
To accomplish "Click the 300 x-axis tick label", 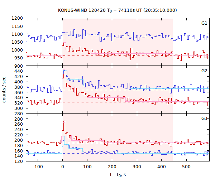I will coord(137,167).
